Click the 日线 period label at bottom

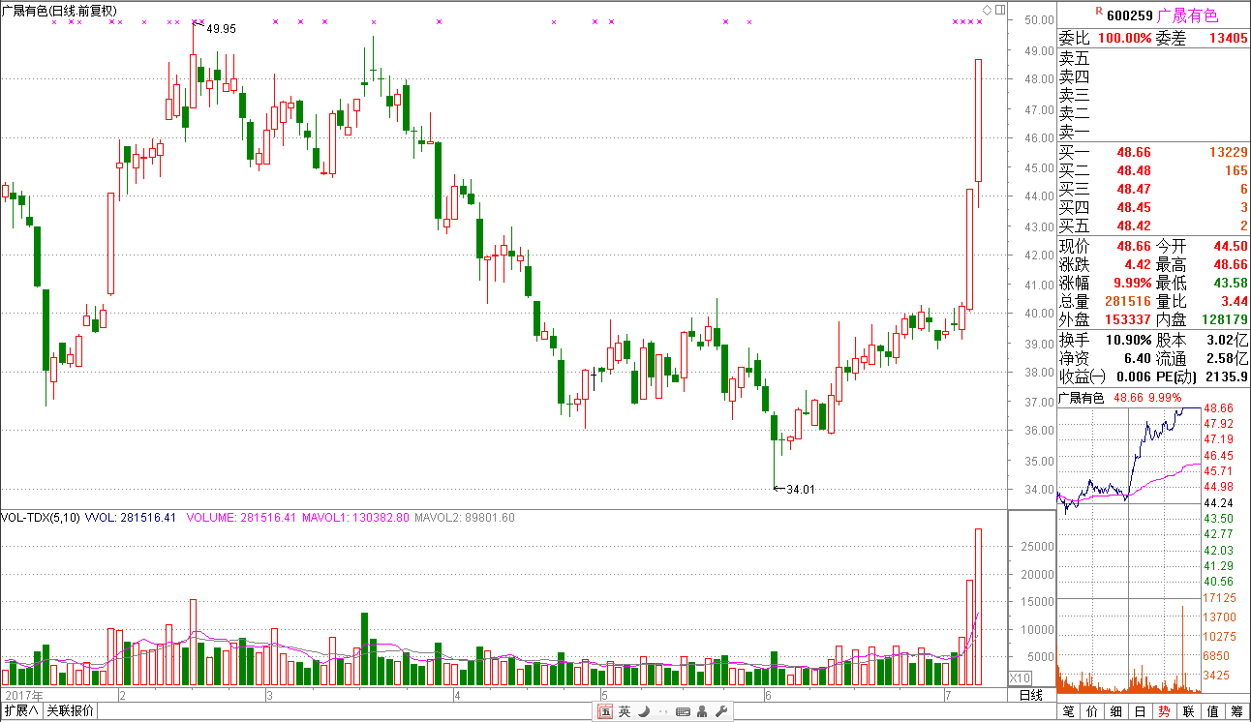[x=1032, y=695]
